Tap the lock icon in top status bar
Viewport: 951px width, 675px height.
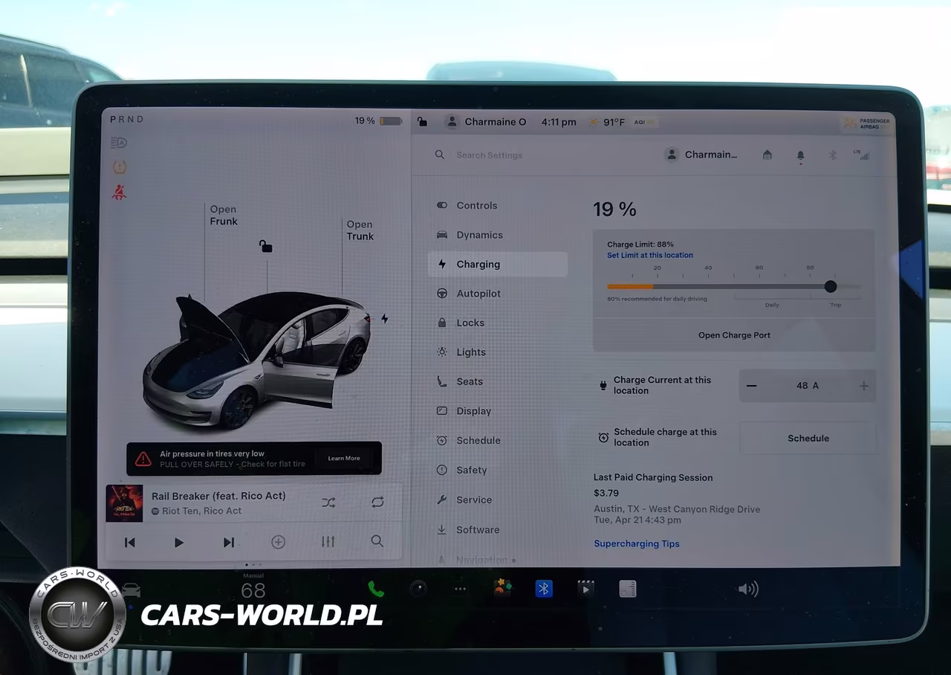pos(422,122)
